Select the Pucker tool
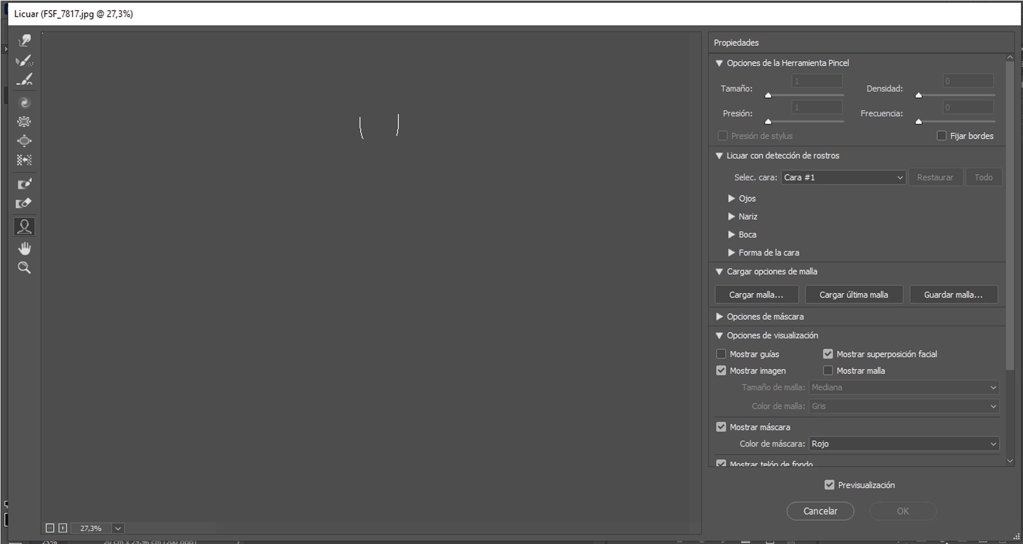 [x=24, y=122]
